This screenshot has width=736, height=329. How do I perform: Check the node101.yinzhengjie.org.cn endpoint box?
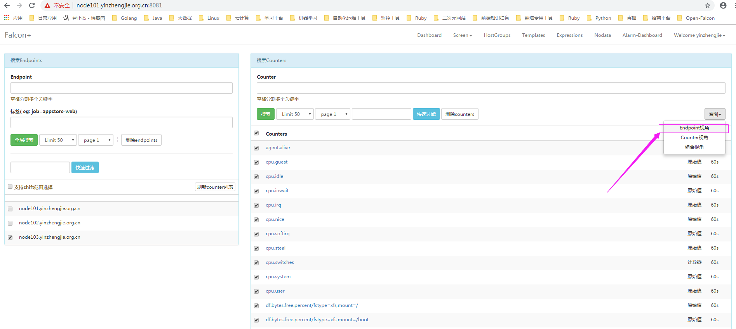coord(10,209)
